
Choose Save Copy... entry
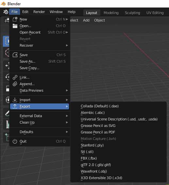[x=40, y=68]
